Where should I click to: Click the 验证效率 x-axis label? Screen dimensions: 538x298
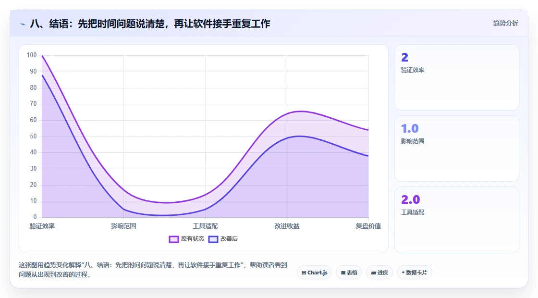(42, 226)
